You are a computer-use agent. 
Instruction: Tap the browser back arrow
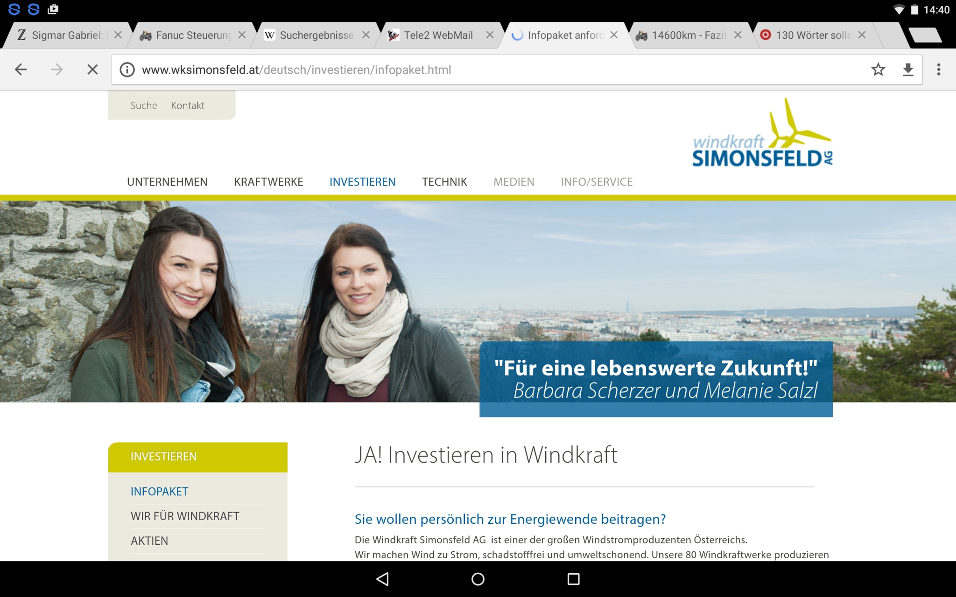(x=21, y=70)
